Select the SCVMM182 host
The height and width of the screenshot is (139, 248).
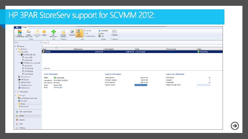[x=28, y=71]
